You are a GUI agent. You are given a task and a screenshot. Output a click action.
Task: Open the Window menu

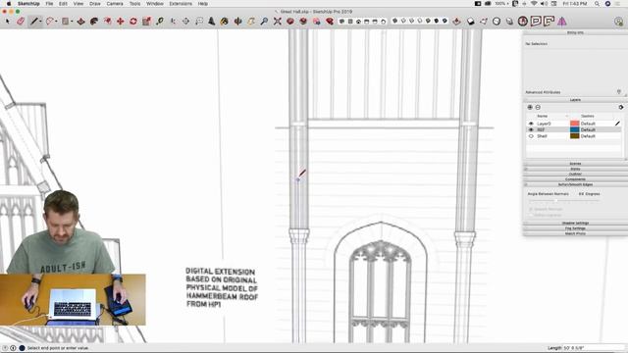pos(155,4)
